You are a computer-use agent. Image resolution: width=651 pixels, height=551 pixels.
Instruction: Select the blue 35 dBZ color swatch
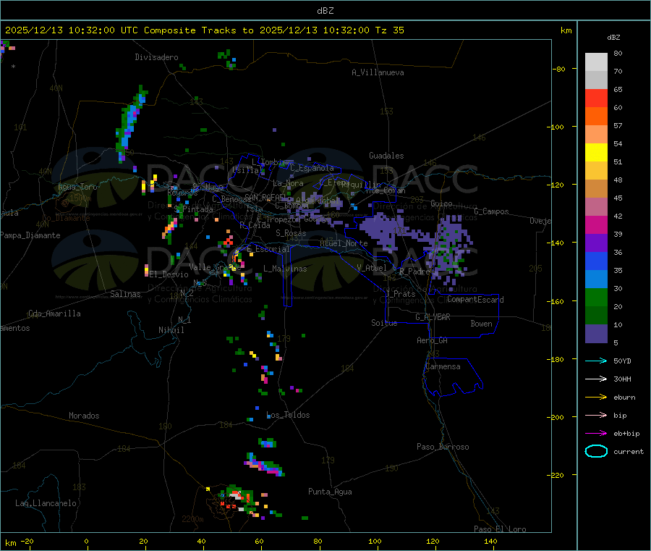tap(596, 261)
